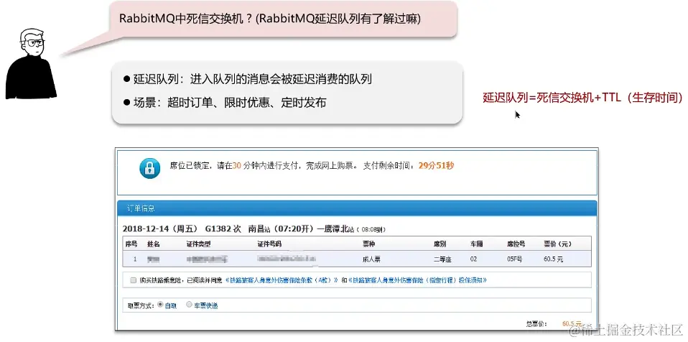Click the 票价（元） column header
This screenshot has height=342, width=688.
(558, 244)
